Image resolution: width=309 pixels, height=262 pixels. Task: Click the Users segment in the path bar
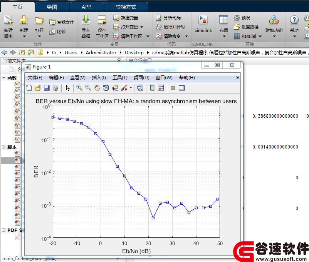point(71,53)
